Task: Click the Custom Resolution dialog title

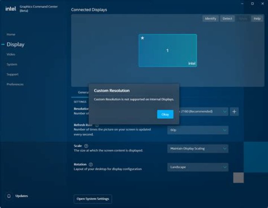Action: pos(112,90)
